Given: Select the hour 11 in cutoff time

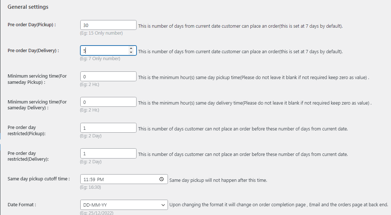Looking at the screenshot, I should pos(85,179).
